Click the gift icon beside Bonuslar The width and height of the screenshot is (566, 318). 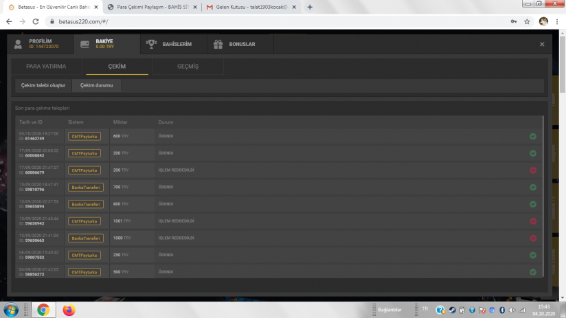coord(218,44)
